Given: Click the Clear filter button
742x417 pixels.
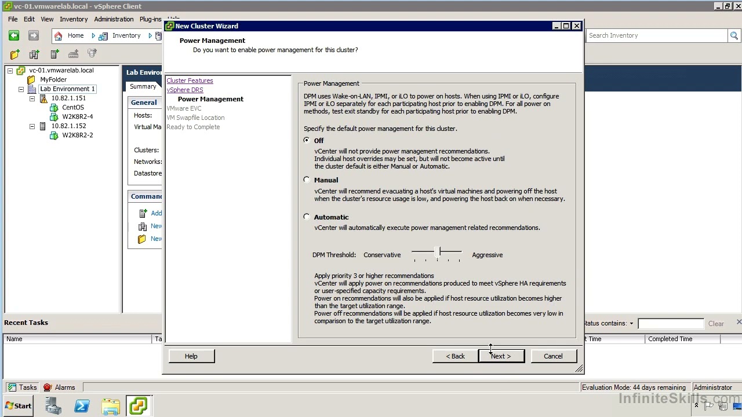Looking at the screenshot, I should (716, 324).
